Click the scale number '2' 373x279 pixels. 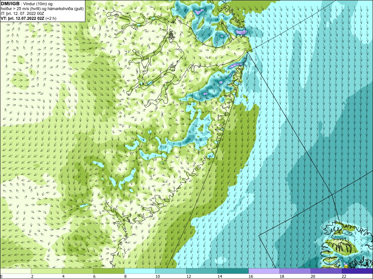[32, 276]
